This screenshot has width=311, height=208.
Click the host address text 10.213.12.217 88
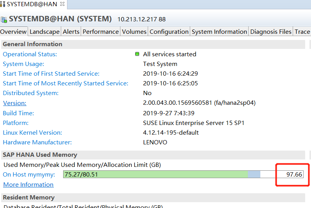coord(141,19)
